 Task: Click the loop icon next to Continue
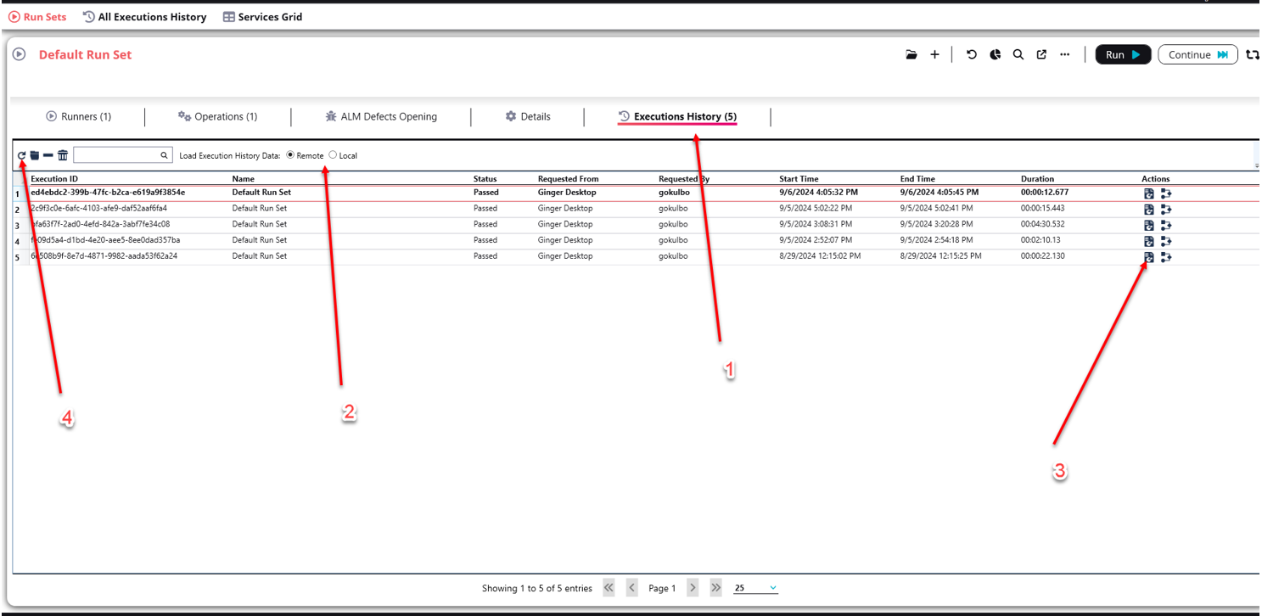pyautogui.click(x=1254, y=54)
